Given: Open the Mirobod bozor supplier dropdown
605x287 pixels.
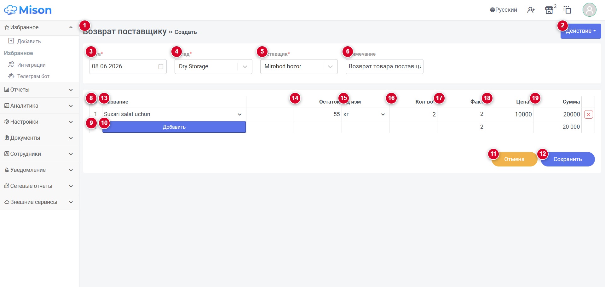Looking at the screenshot, I should 299,66.
